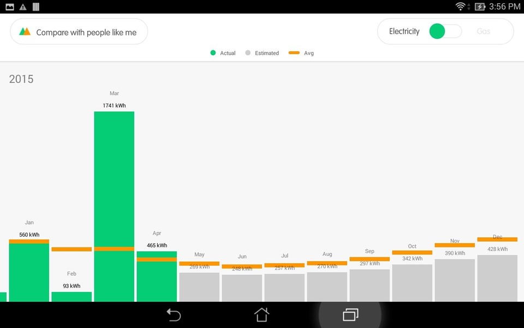Select the August estimated bar
This screenshot has width=524, height=328.
pyautogui.click(x=327, y=287)
